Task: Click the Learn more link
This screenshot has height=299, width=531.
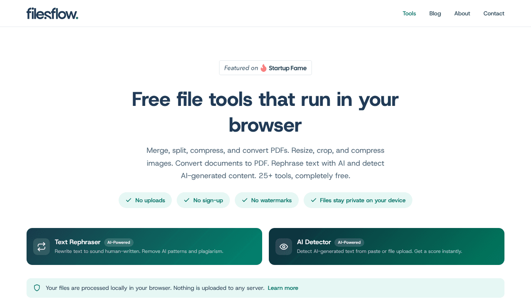Action: [x=283, y=288]
